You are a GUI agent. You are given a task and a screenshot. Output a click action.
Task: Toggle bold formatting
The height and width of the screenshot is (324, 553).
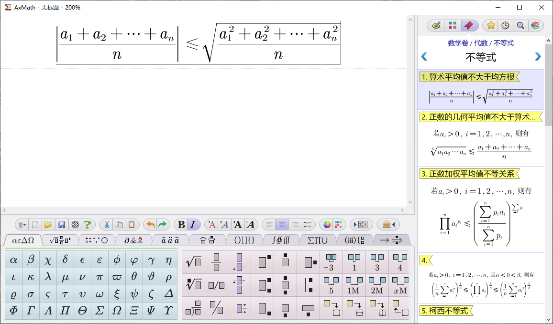pos(181,225)
